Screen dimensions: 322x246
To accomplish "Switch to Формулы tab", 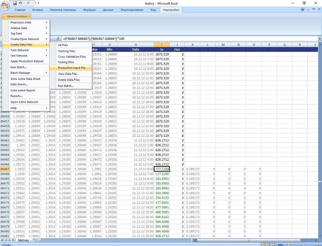I will click(x=89, y=10).
